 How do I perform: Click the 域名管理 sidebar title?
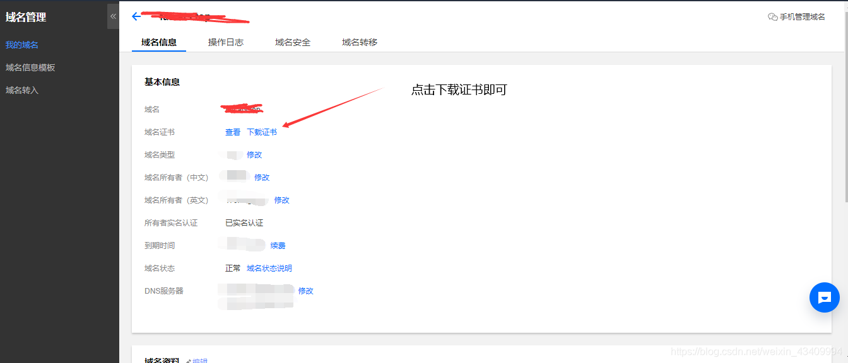click(x=26, y=17)
